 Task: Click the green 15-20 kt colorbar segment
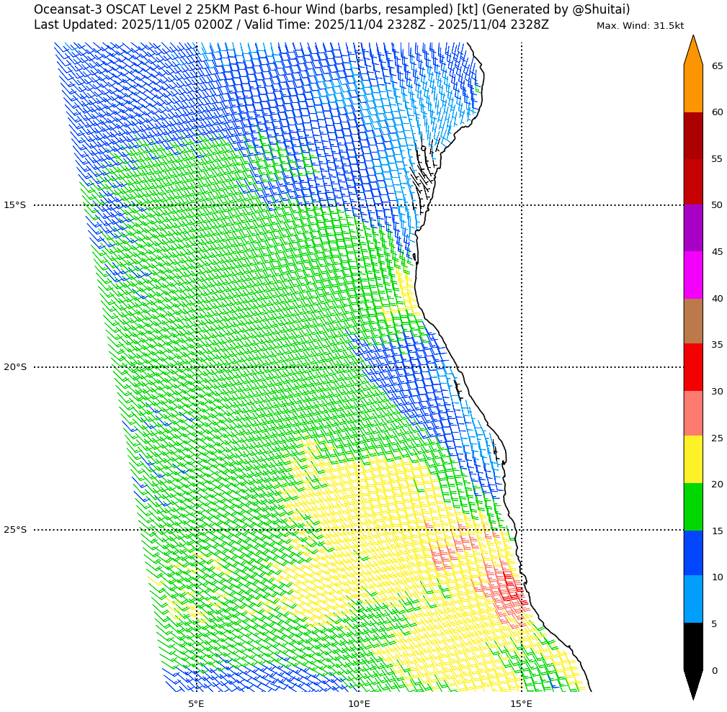pos(692,507)
